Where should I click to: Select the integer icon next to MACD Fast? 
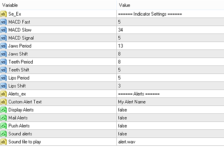[x=4, y=22]
